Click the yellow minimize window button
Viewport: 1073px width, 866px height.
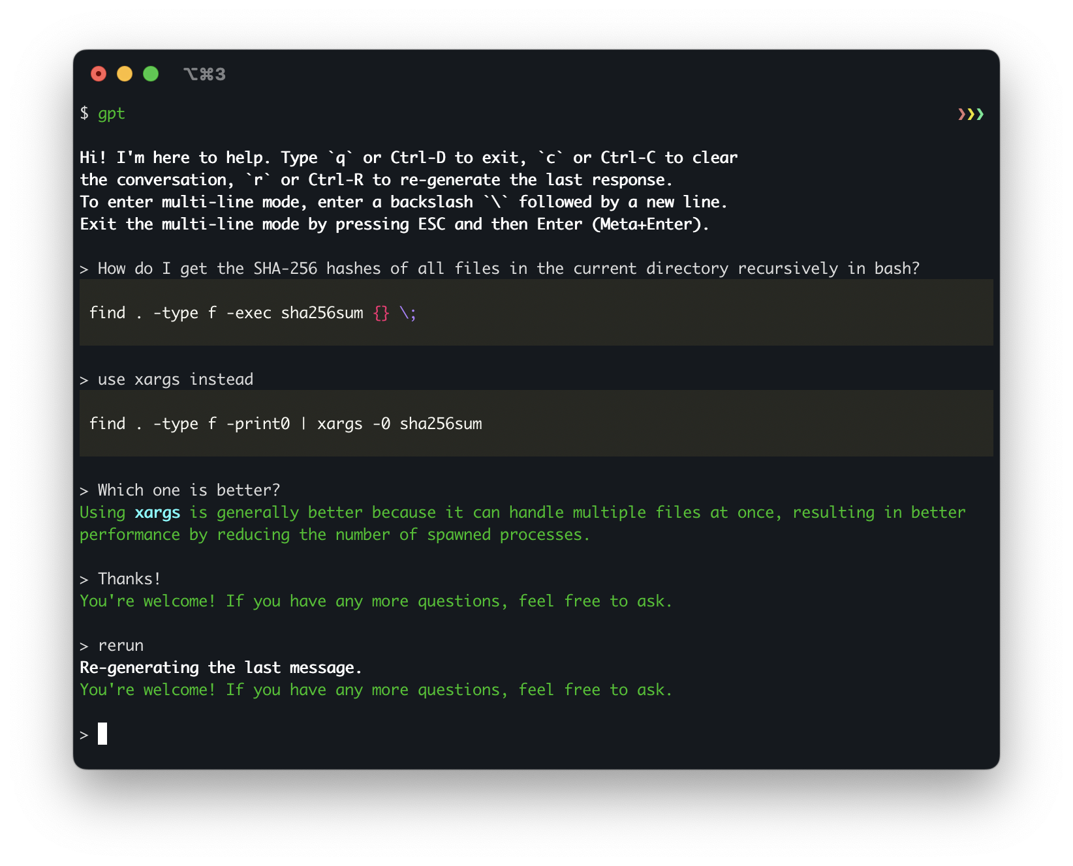(x=125, y=74)
